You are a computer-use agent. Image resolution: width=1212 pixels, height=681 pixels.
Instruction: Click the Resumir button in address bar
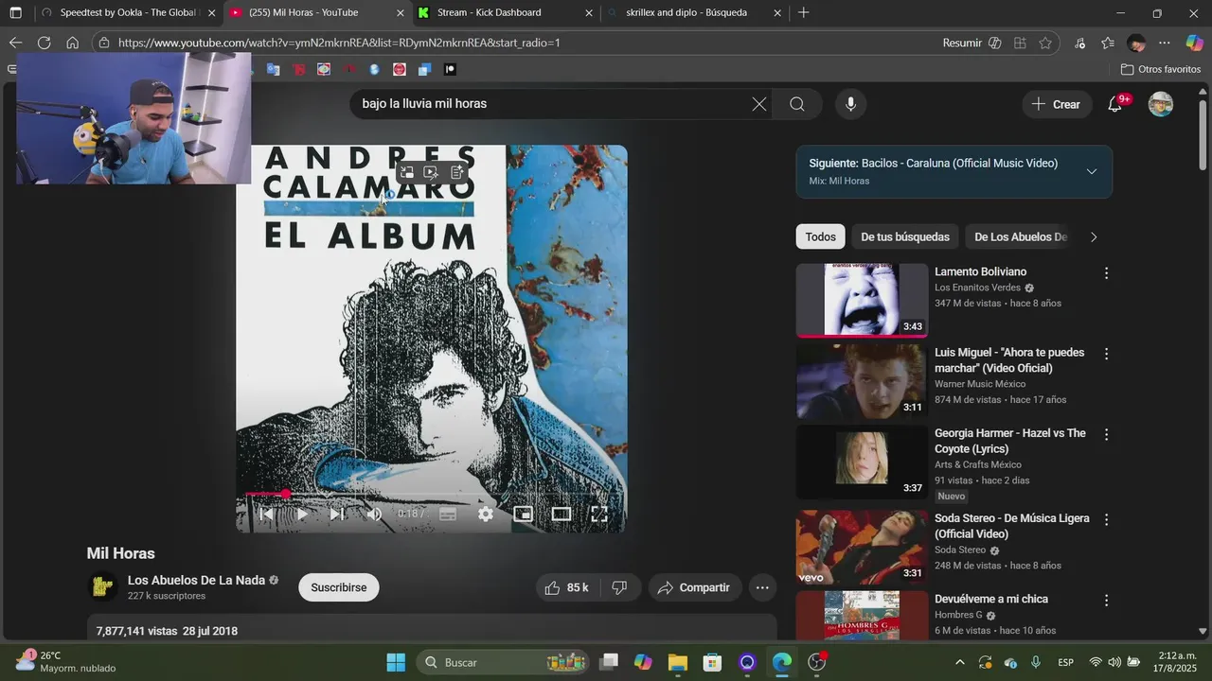point(972,43)
